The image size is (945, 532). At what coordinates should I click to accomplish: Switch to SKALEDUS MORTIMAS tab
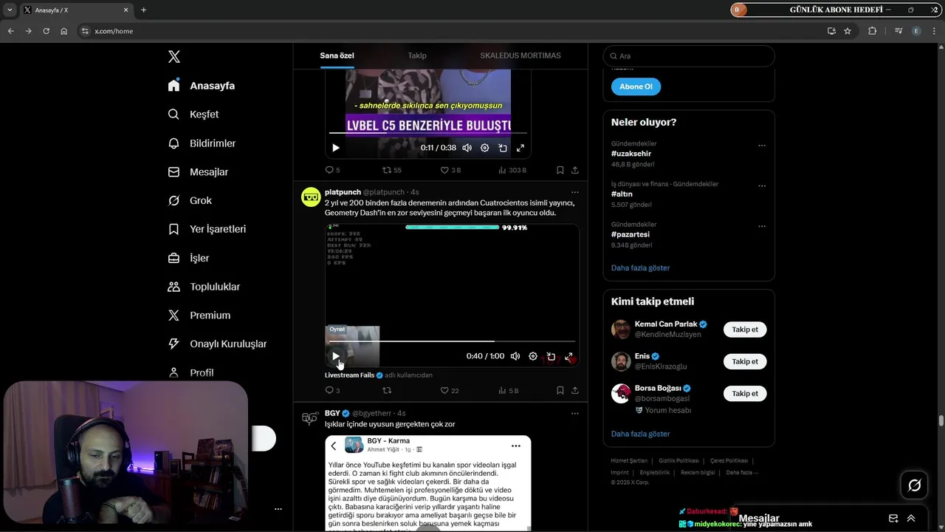520,55
